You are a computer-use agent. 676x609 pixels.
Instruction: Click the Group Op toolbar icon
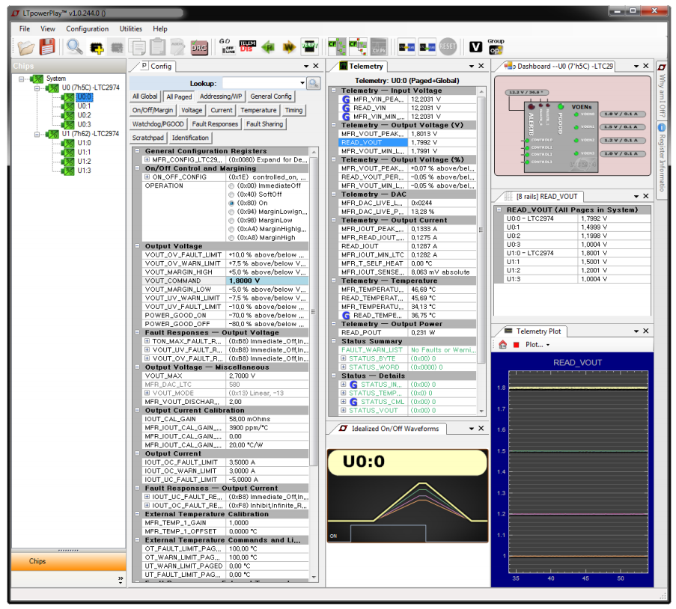click(496, 46)
